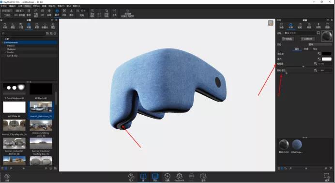Click the Multi-Material button
This screenshot has height=183, width=335.
(x=307, y=39)
